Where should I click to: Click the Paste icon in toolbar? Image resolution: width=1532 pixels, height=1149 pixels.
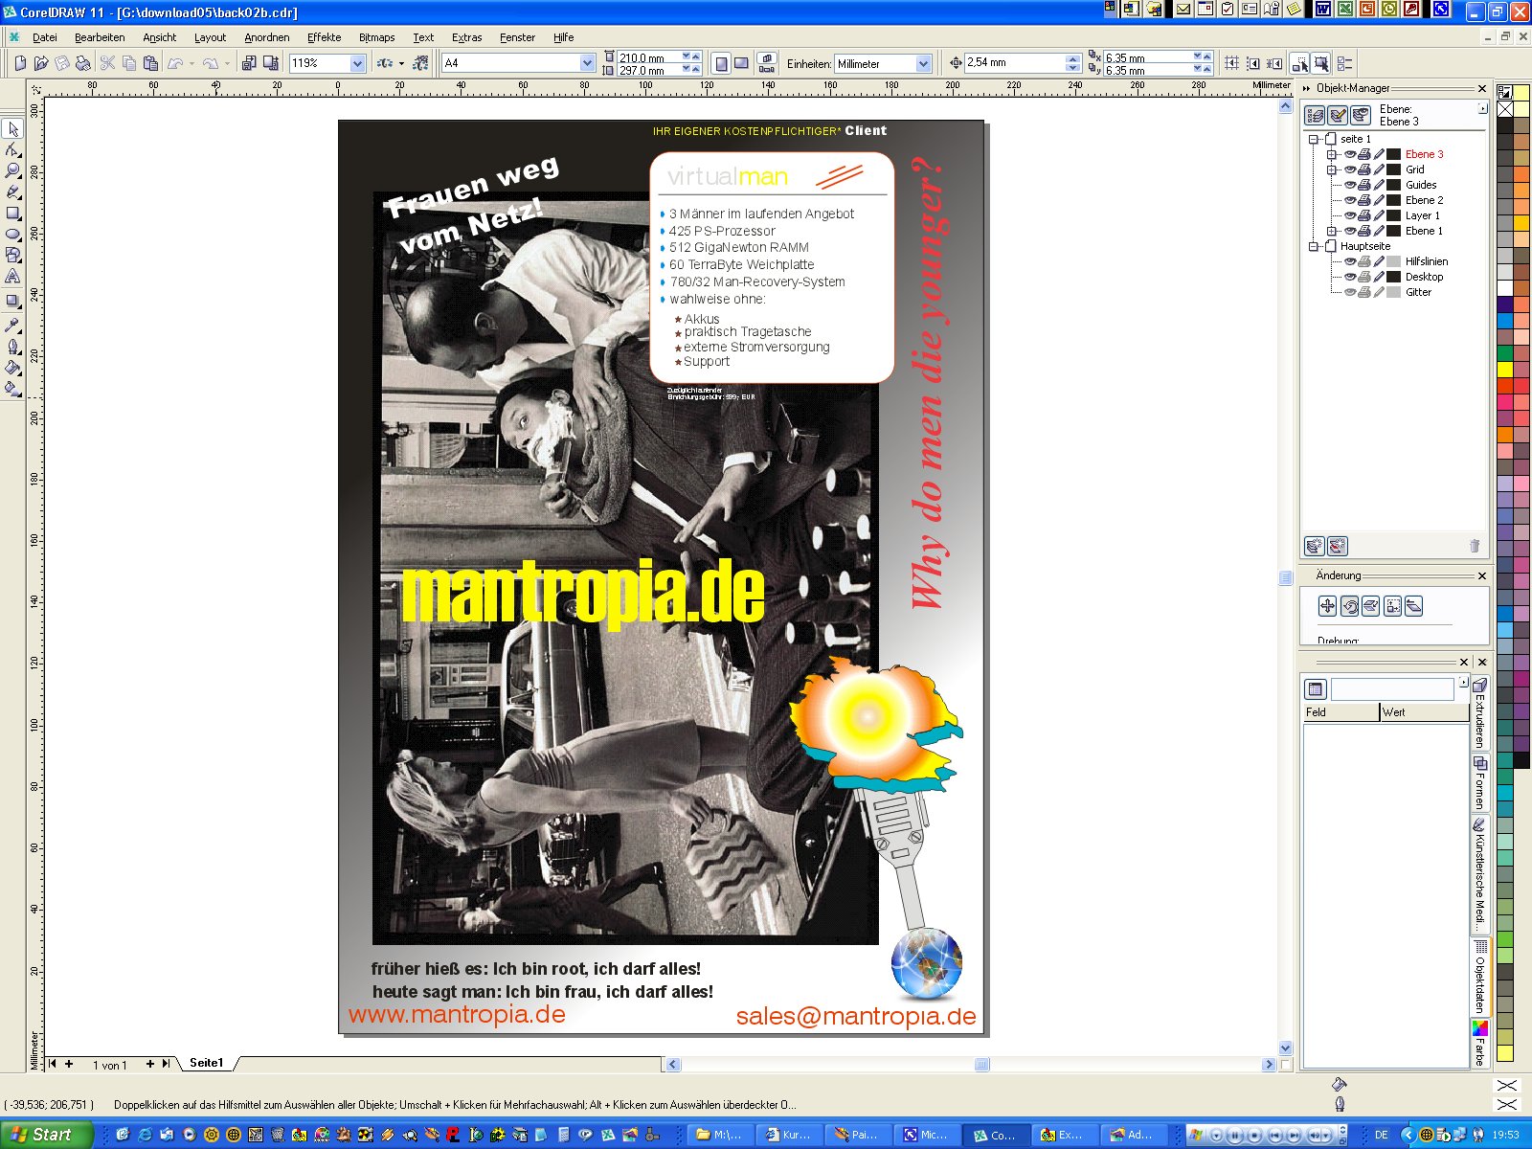coord(150,63)
